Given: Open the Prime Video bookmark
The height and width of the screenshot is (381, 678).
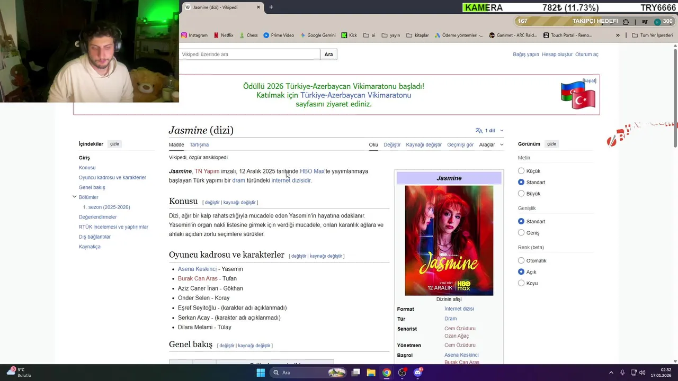Looking at the screenshot, I should 279,35.
